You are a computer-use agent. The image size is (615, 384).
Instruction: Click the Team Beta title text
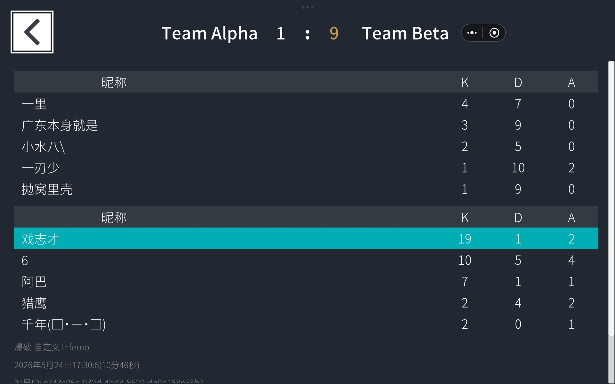point(405,33)
